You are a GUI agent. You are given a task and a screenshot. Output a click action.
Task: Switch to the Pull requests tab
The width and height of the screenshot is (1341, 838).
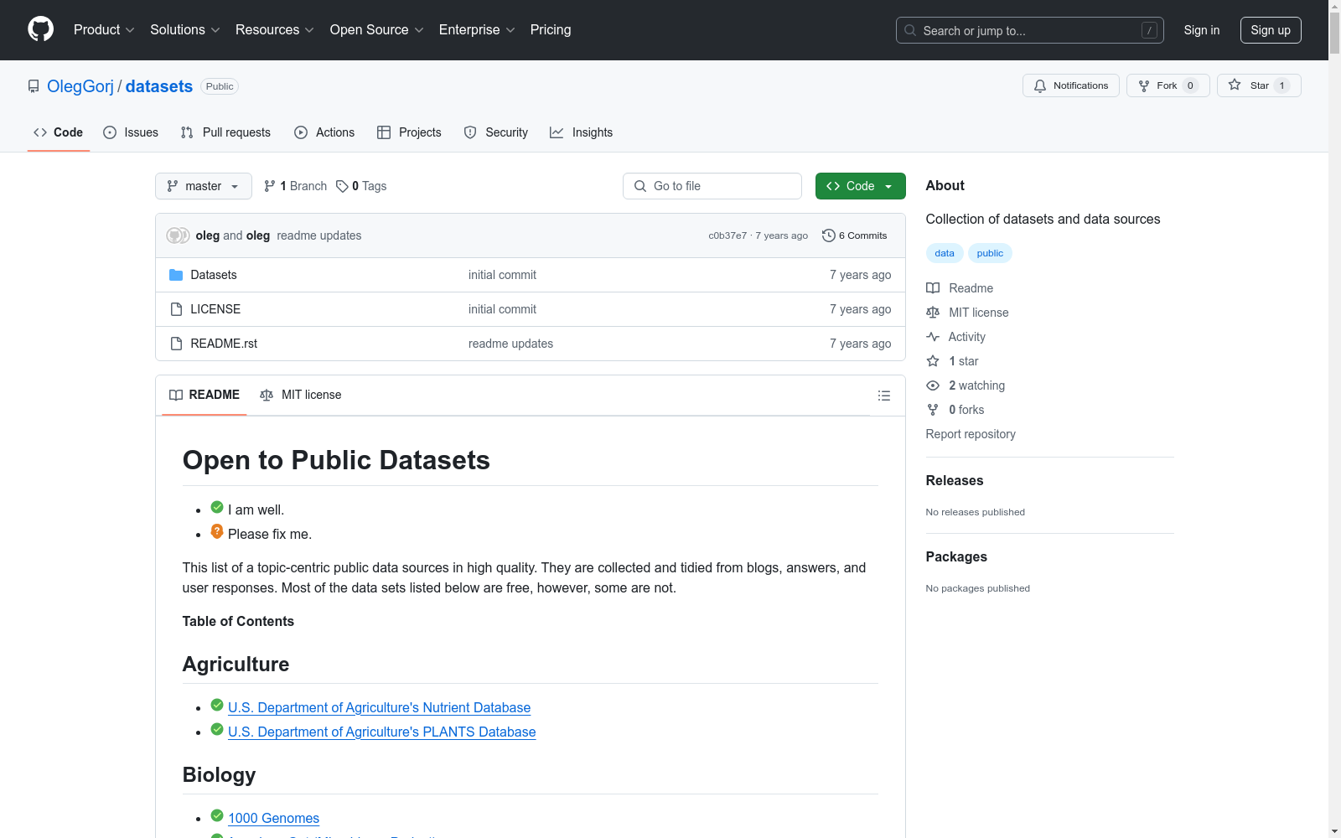point(225,132)
